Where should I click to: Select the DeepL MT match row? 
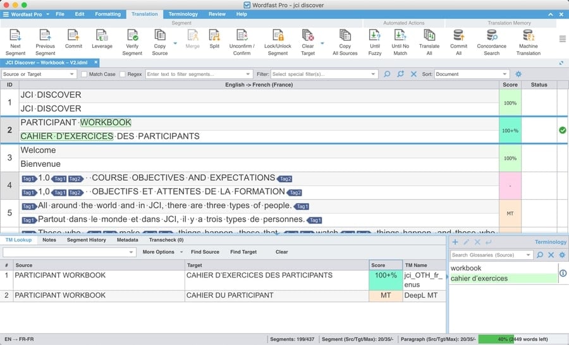[x=223, y=295]
